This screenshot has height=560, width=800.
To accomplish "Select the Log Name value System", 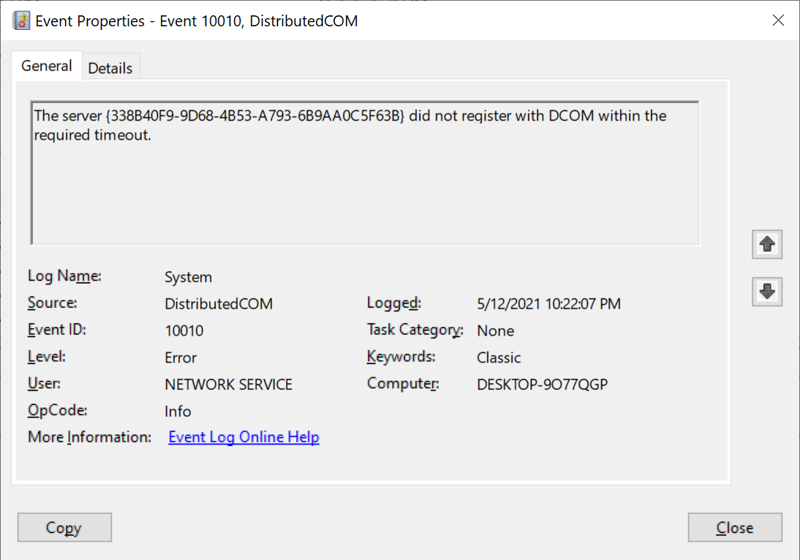I will coord(188,277).
